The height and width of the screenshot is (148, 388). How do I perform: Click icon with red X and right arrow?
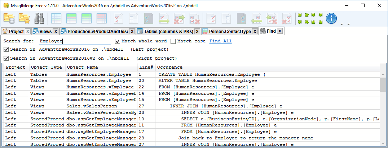coord(180,19)
